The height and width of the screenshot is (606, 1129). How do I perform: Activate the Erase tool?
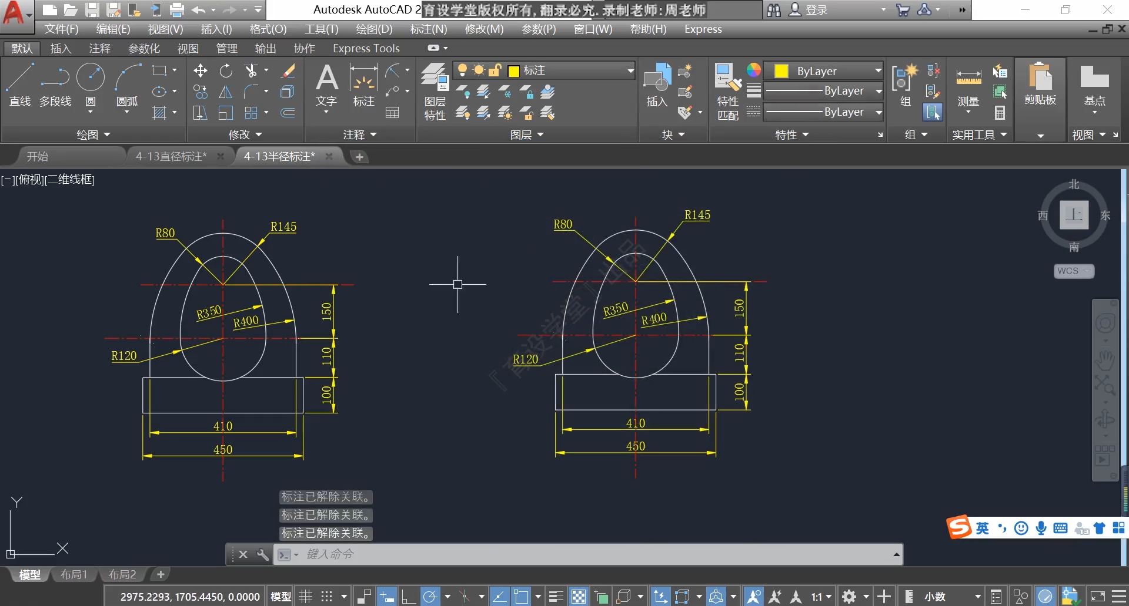click(x=288, y=71)
